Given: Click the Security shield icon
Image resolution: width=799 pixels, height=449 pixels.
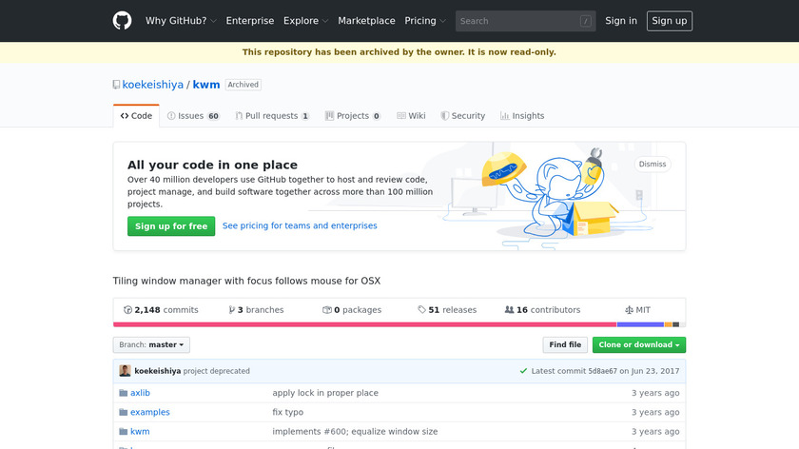Looking at the screenshot, I should 445,116.
